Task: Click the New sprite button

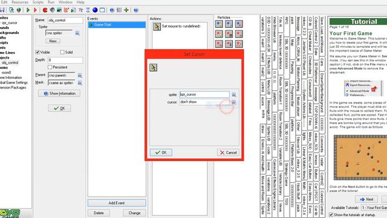Action: pyautogui.click(x=53, y=41)
